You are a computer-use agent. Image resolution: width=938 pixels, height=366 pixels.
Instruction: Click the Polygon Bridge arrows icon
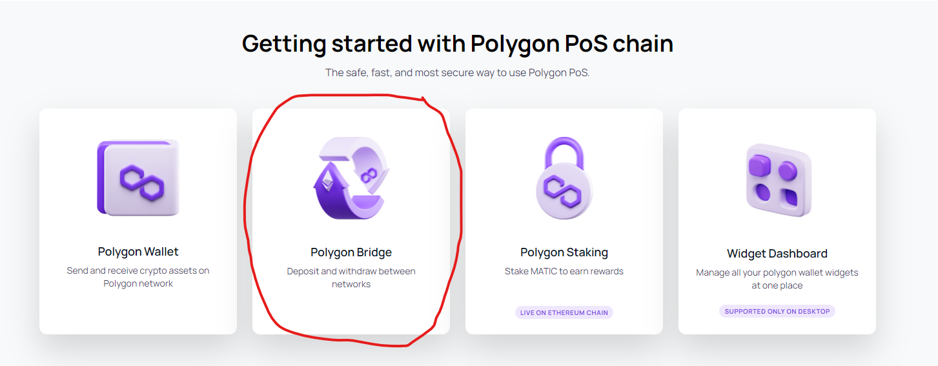coord(351,178)
